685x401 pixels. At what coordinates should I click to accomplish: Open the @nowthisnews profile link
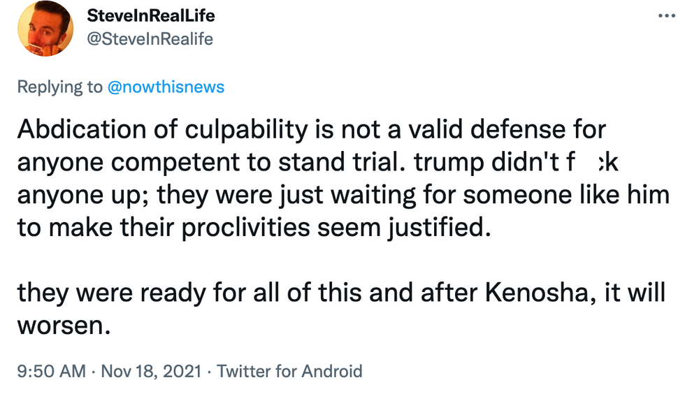pos(166,87)
